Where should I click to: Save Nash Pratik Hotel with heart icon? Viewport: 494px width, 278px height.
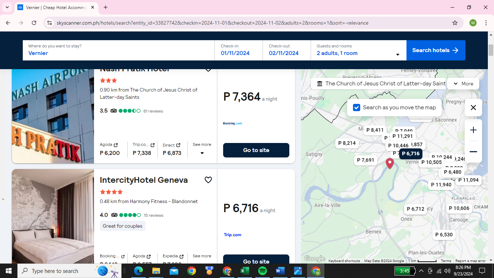pos(208,69)
